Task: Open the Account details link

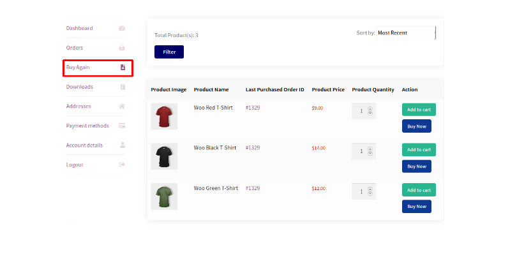Action: click(84, 145)
